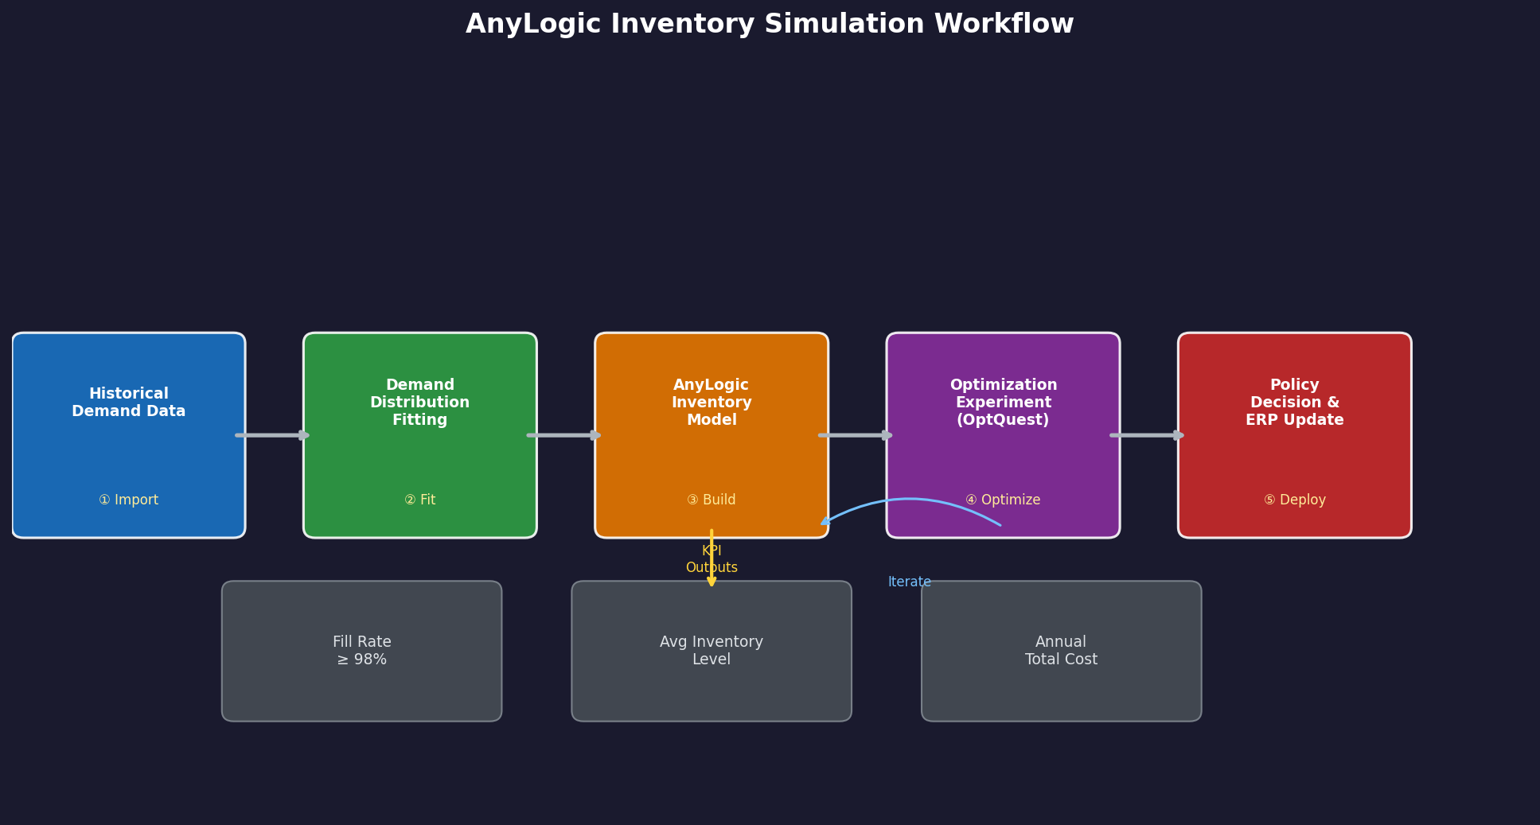Click the 'Iterate' label
Image resolution: width=1540 pixels, height=825 pixels.
point(910,582)
